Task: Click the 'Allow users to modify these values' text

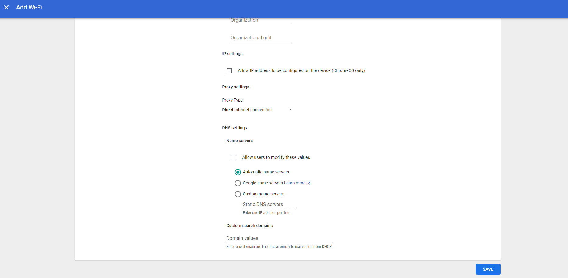Action: click(x=276, y=157)
